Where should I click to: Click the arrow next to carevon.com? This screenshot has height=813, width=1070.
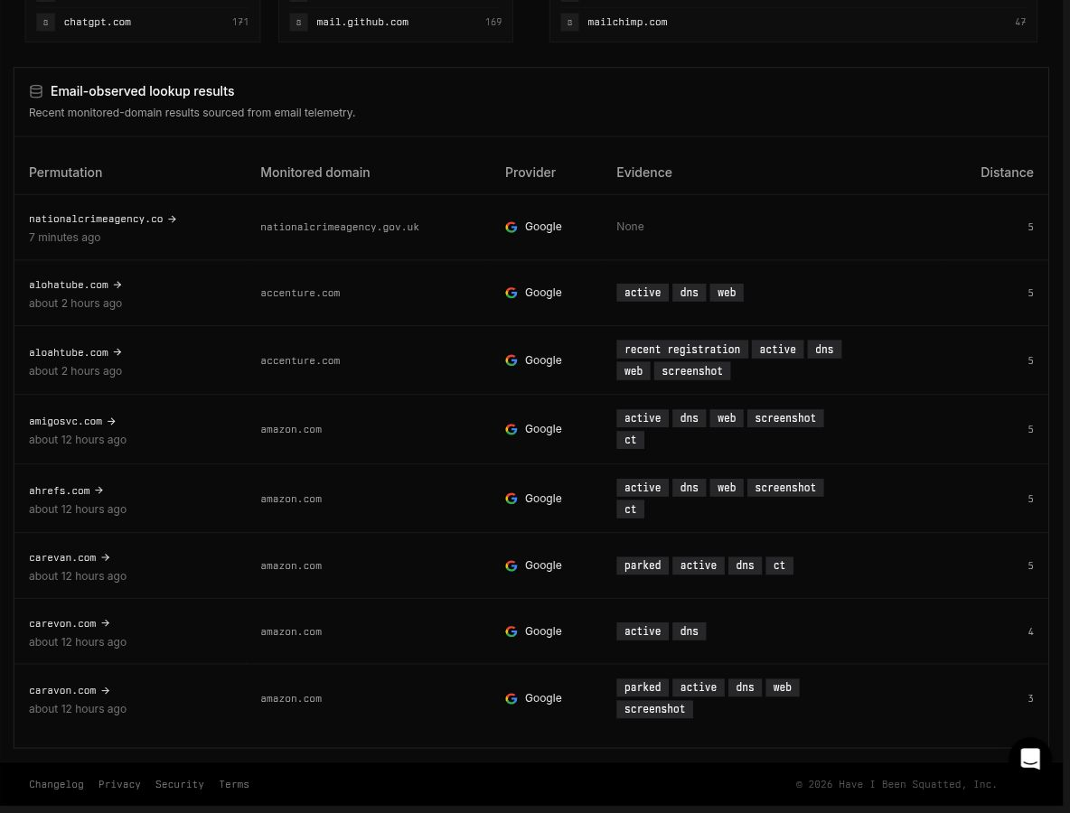[105, 623]
